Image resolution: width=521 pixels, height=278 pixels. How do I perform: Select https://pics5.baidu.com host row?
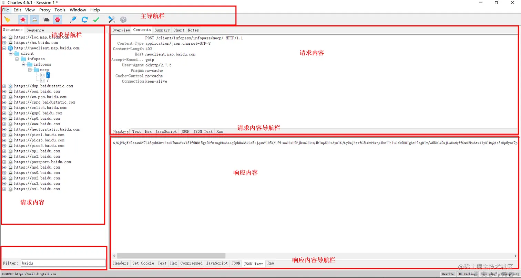coord(39,140)
